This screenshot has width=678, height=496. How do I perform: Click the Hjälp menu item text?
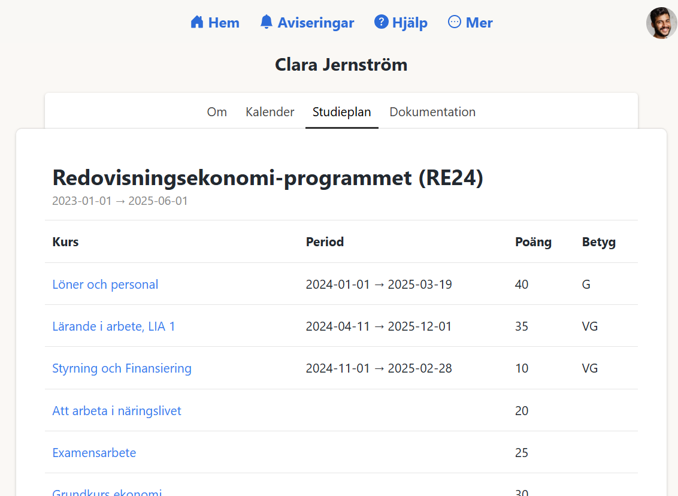410,23
